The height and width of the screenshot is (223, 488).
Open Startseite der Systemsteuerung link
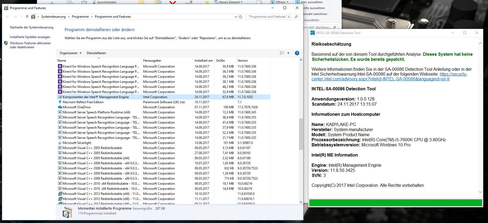32,27
